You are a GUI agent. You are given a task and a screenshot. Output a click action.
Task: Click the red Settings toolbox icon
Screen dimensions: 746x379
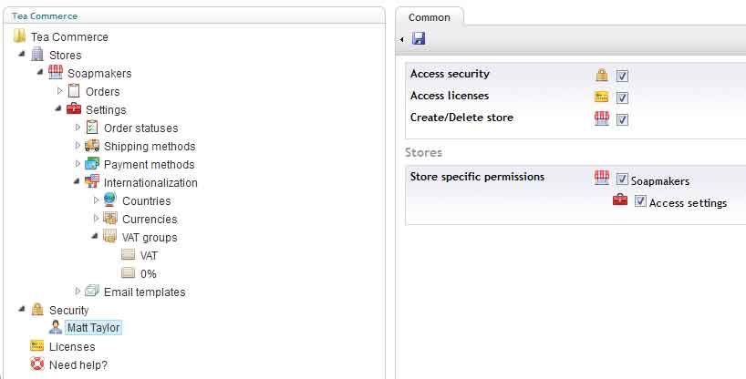point(74,109)
